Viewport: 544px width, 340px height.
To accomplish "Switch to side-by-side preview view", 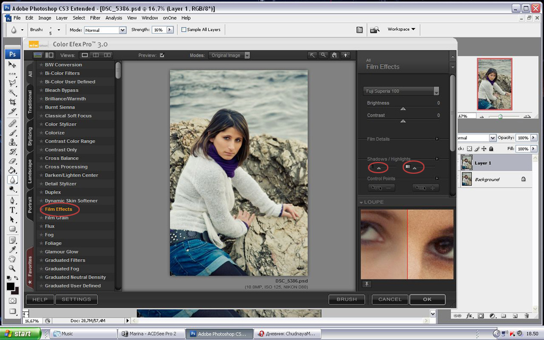I will pos(107,55).
